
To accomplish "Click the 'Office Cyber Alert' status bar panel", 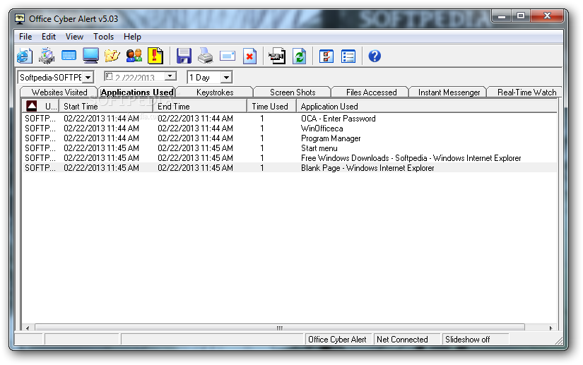I will point(338,340).
